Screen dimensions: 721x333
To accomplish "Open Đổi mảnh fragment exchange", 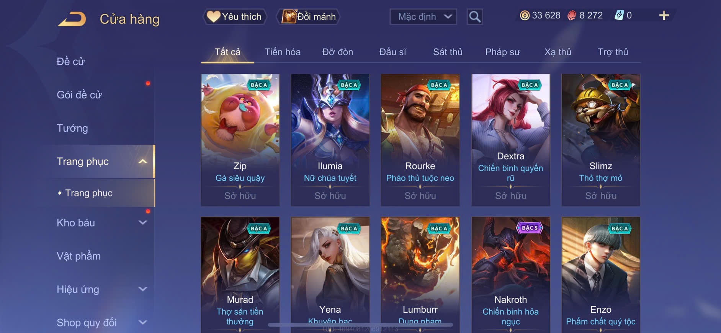I will 309,17.
